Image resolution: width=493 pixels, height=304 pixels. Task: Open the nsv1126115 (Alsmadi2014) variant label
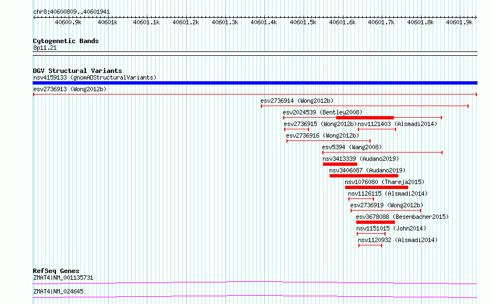point(388,193)
